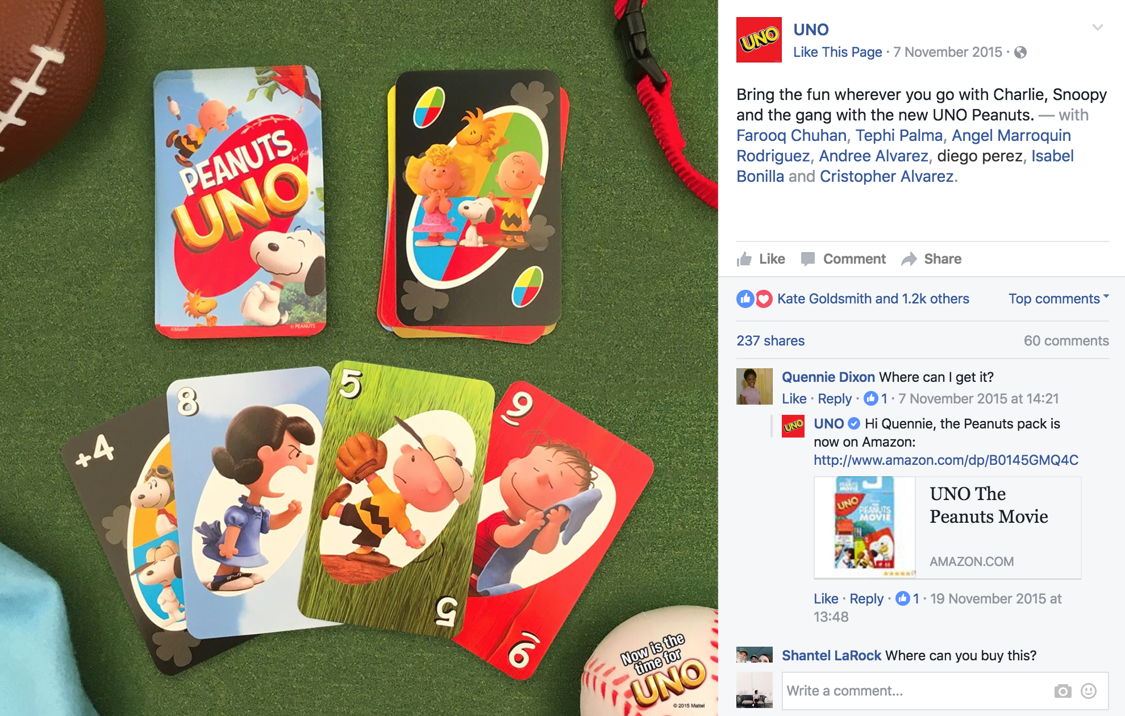This screenshot has width=1125, height=716.
Task: Like the post with thumbs-up button
Action: [761, 259]
